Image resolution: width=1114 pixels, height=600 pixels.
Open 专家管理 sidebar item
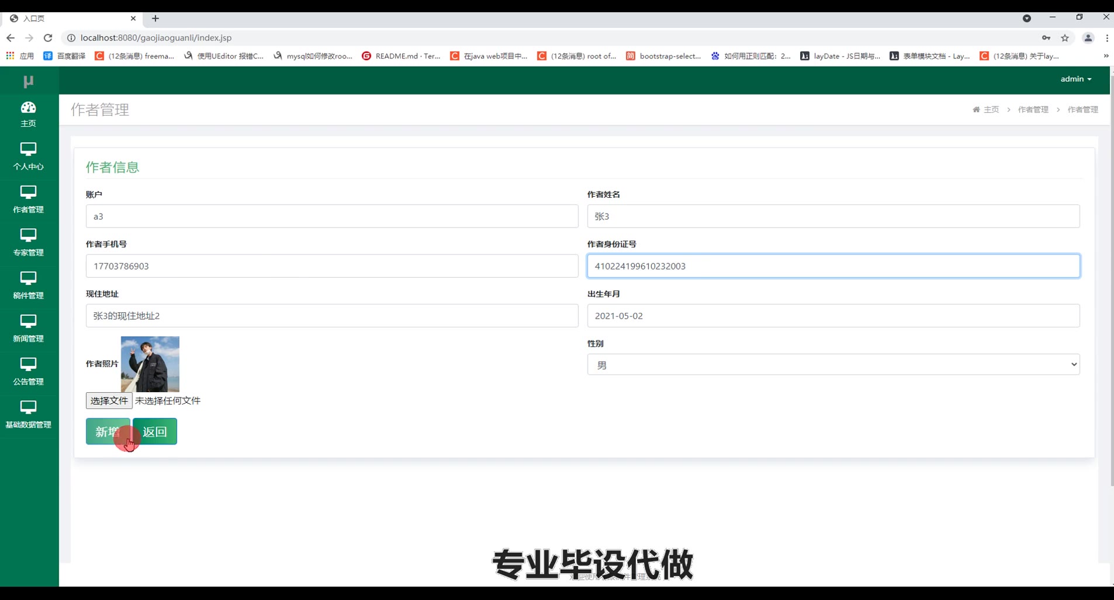(28, 243)
